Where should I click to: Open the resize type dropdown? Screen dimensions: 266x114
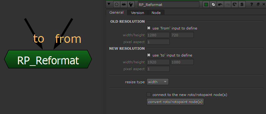[158, 82]
